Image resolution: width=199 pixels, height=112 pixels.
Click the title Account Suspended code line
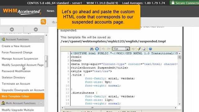(99, 68)
